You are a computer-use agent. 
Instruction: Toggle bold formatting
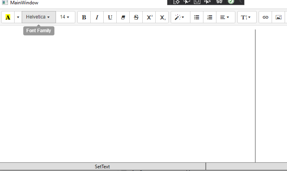[84, 17]
